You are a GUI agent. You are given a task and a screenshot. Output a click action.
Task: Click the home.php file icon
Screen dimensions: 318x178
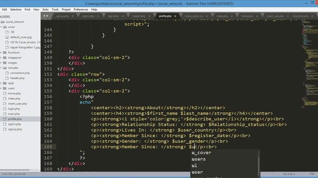(x=4, y=93)
